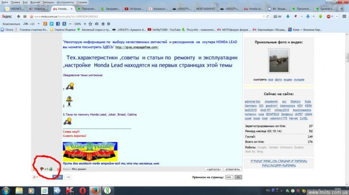Go back with the browser back arrow
The height and width of the screenshot is (195, 349).
click(x=18, y=16)
